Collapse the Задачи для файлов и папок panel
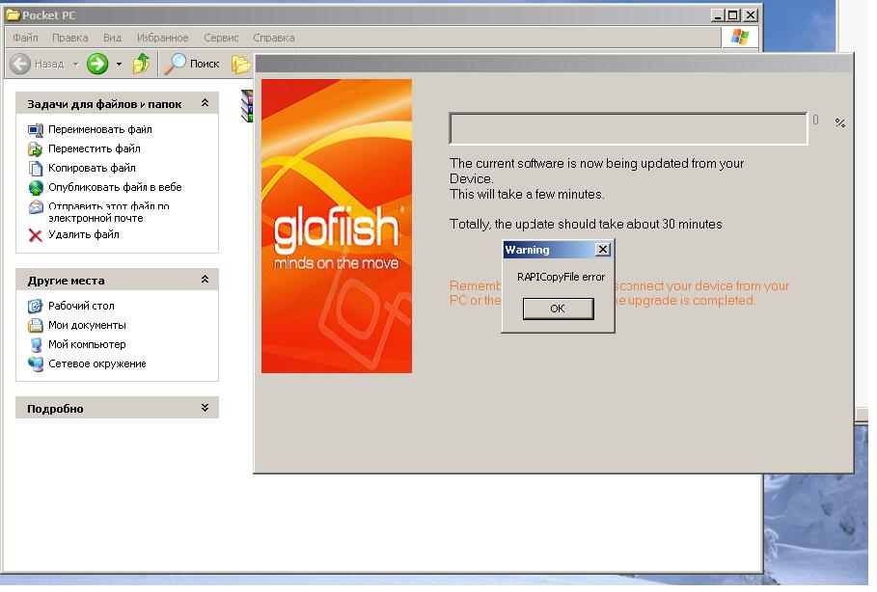 click(205, 103)
